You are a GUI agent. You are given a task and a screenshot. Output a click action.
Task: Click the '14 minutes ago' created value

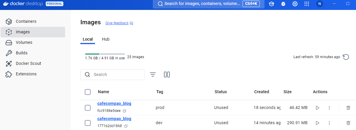[267, 123]
